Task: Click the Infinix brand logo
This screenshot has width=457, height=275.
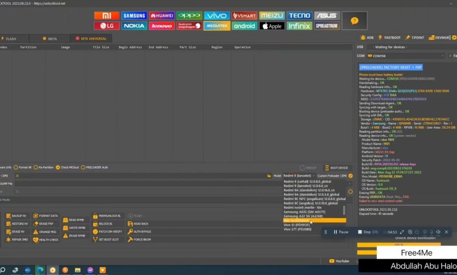Action: click(299, 26)
